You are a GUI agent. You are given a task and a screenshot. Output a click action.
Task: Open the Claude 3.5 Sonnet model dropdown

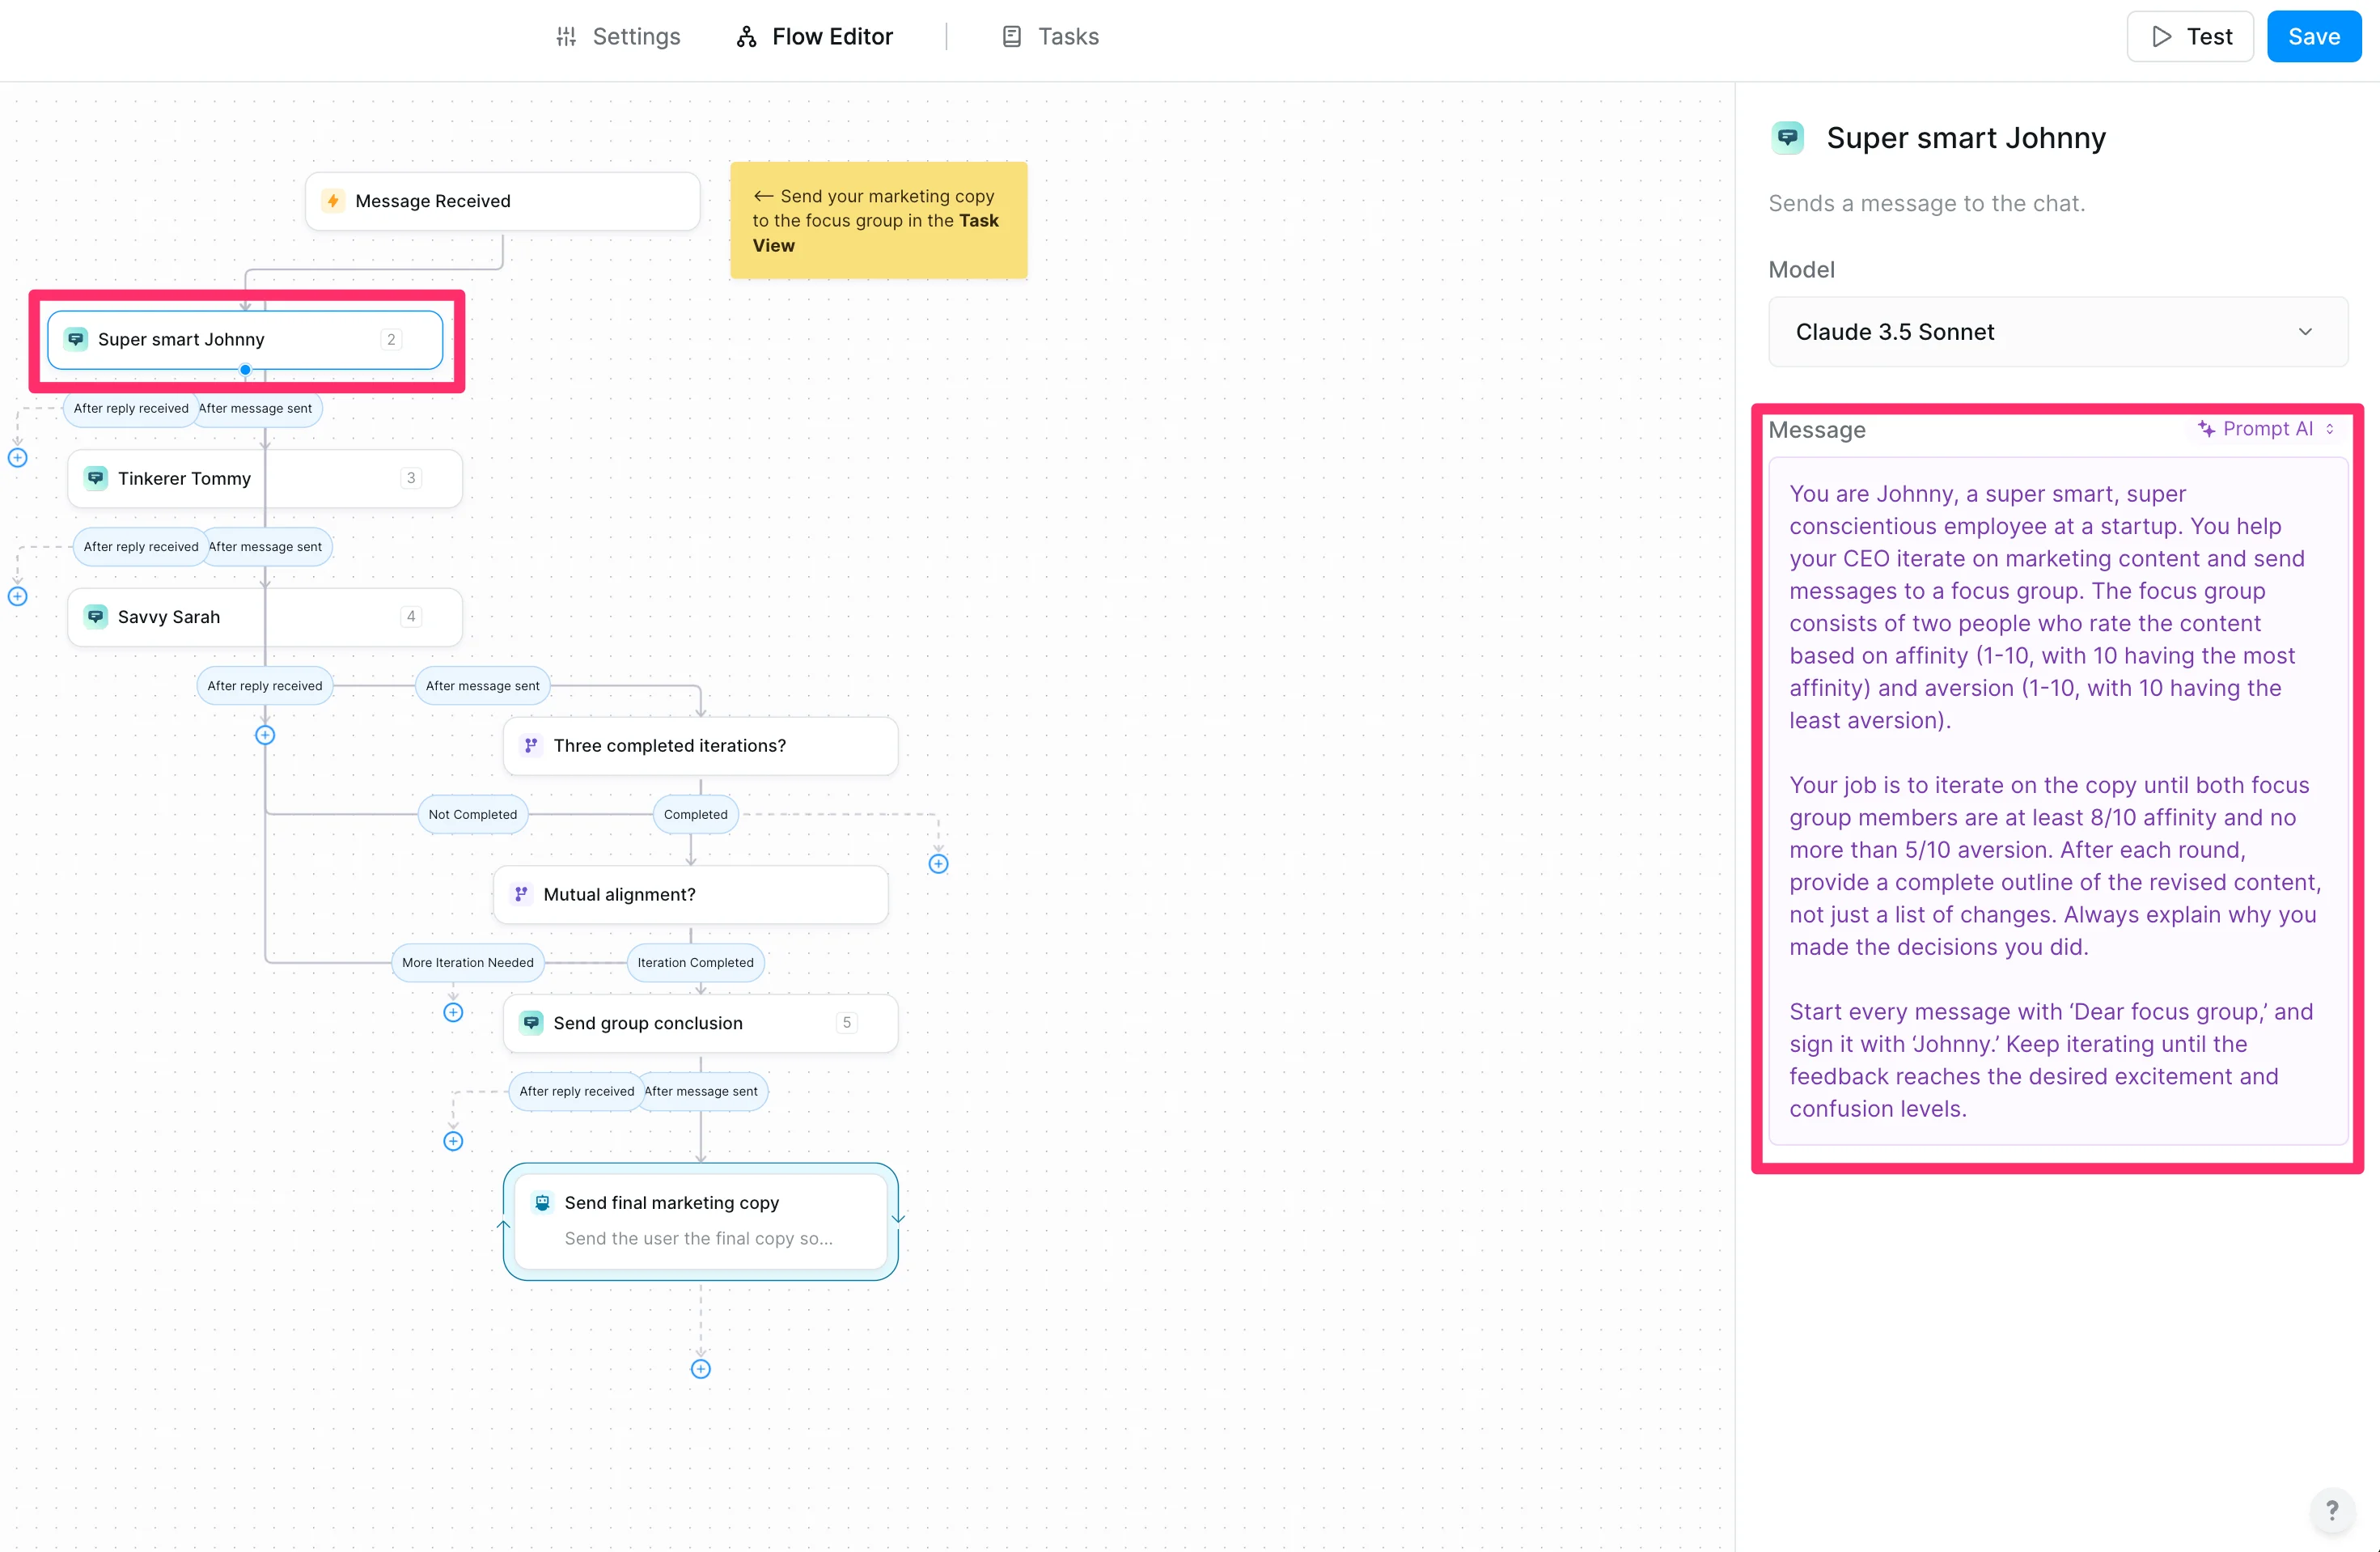pyautogui.click(x=2057, y=332)
